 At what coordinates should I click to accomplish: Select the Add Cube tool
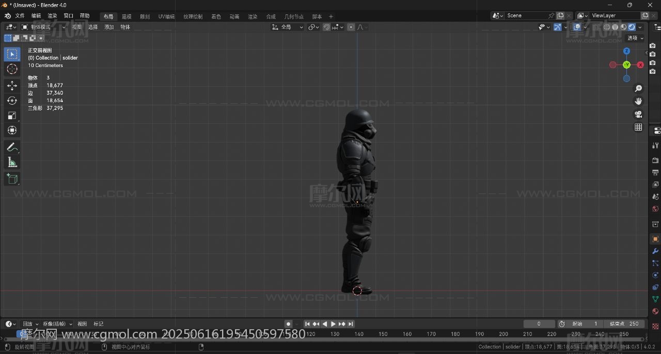[x=12, y=179]
